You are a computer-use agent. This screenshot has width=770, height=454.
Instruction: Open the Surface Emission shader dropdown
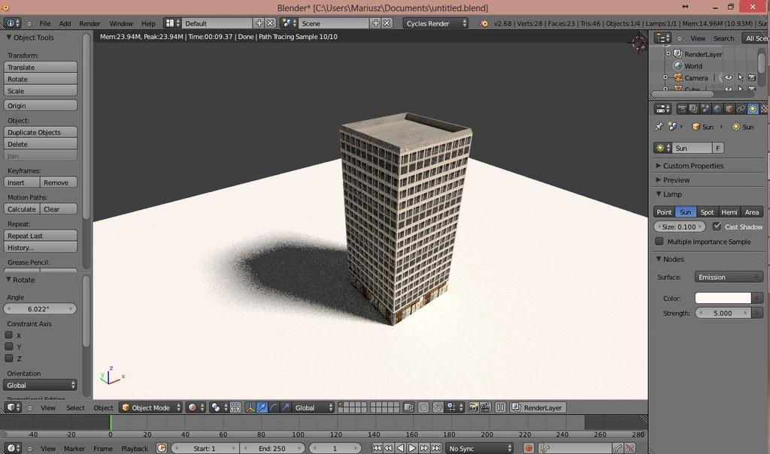(729, 277)
